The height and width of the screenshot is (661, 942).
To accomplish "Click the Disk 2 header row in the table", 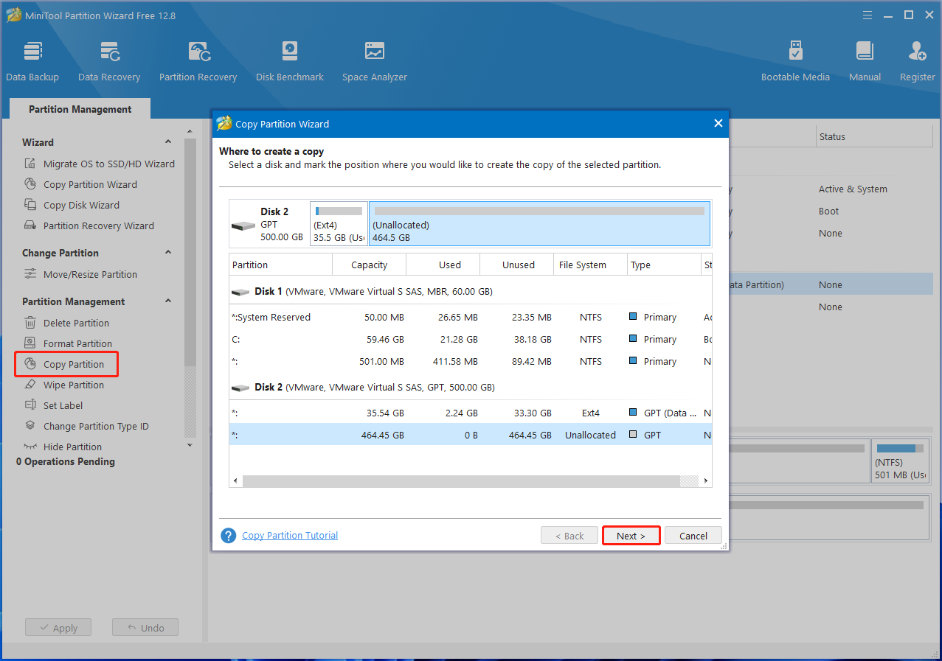I will click(x=470, y=388).
